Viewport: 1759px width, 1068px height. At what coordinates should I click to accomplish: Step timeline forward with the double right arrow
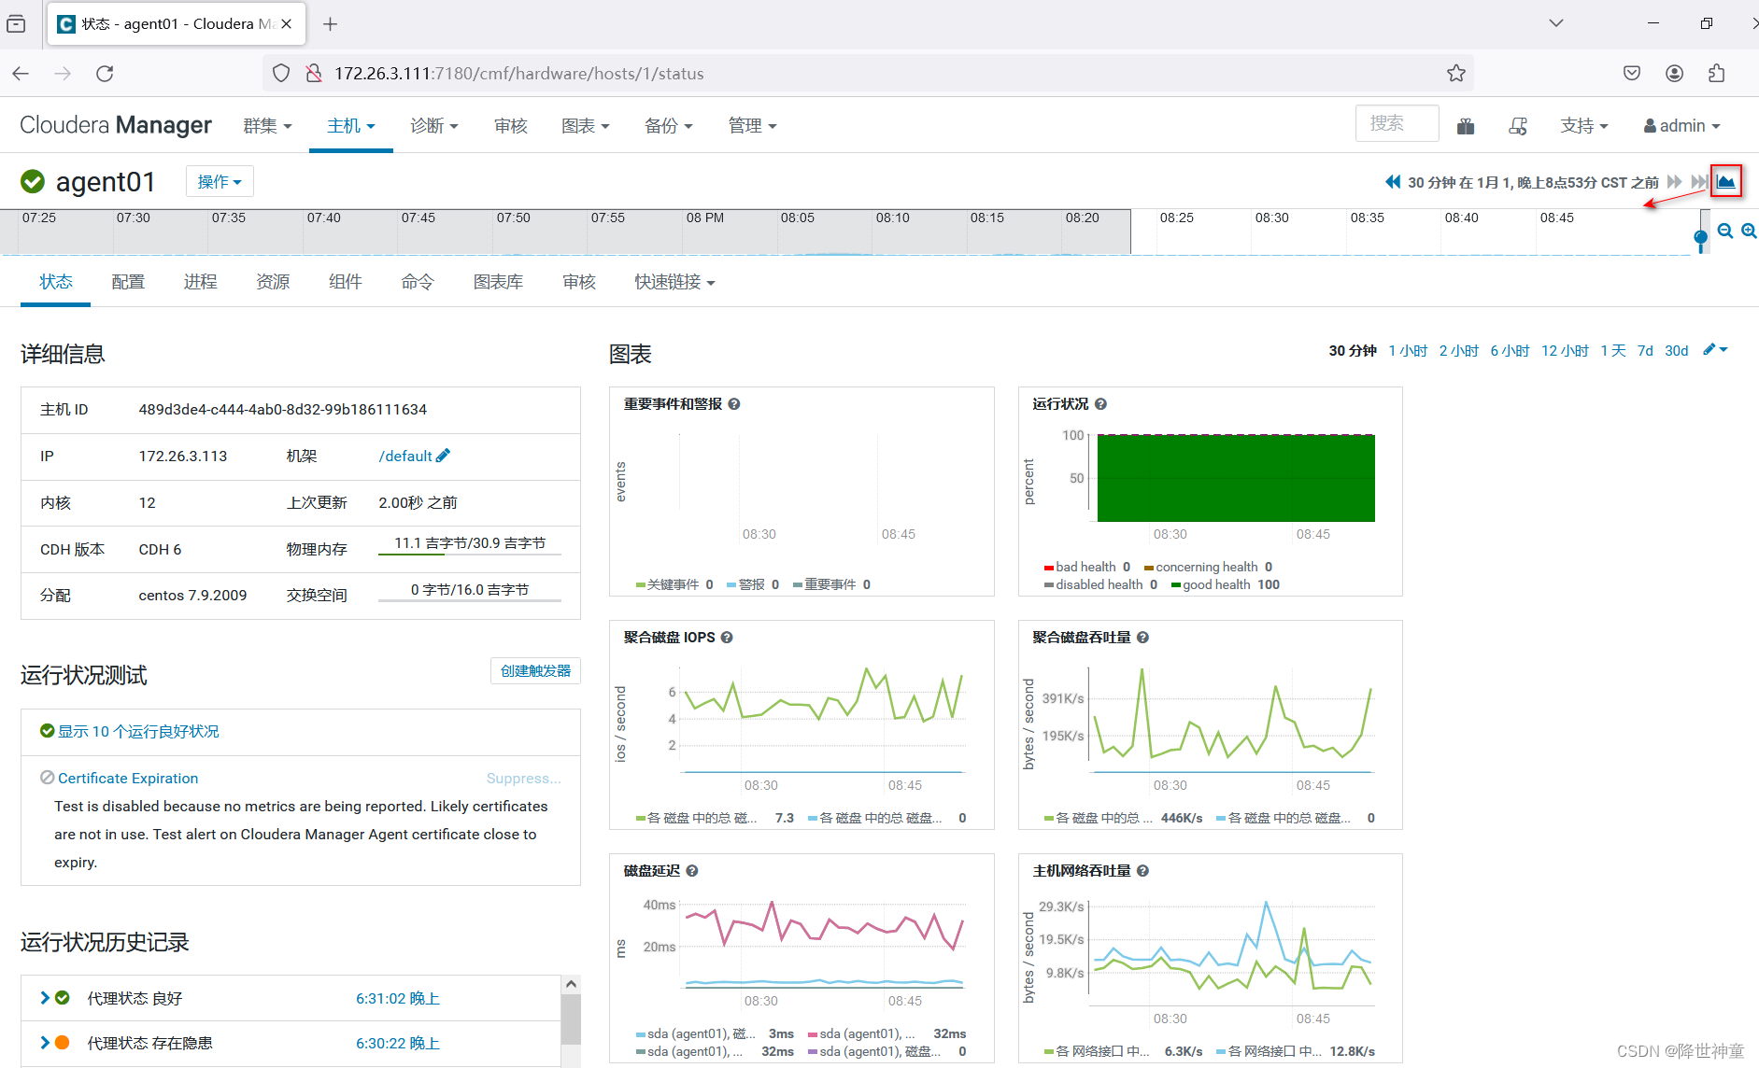[1674, 181]
